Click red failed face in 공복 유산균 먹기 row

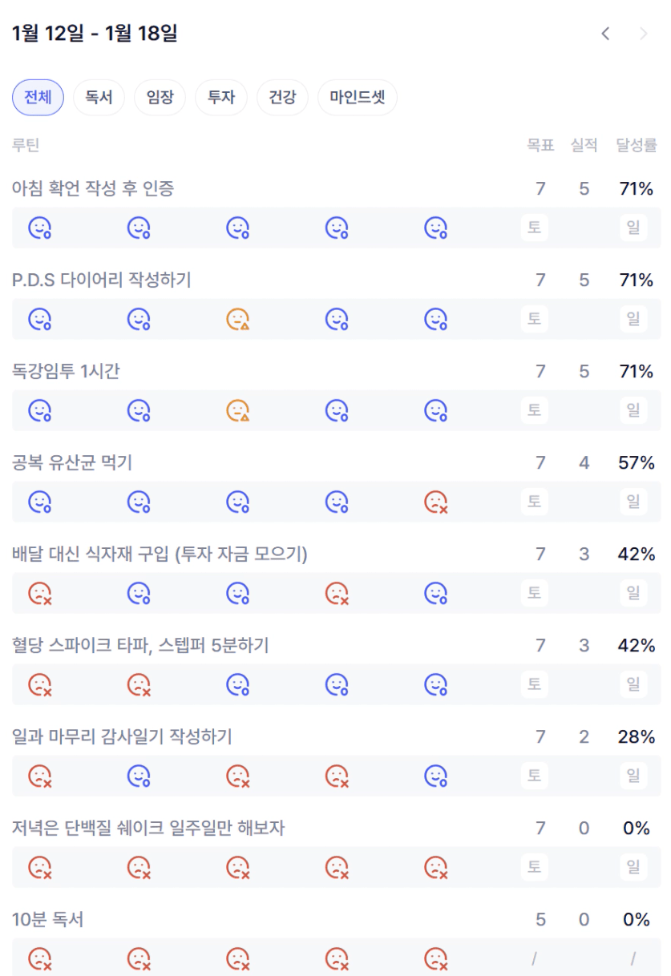(435, 502)
